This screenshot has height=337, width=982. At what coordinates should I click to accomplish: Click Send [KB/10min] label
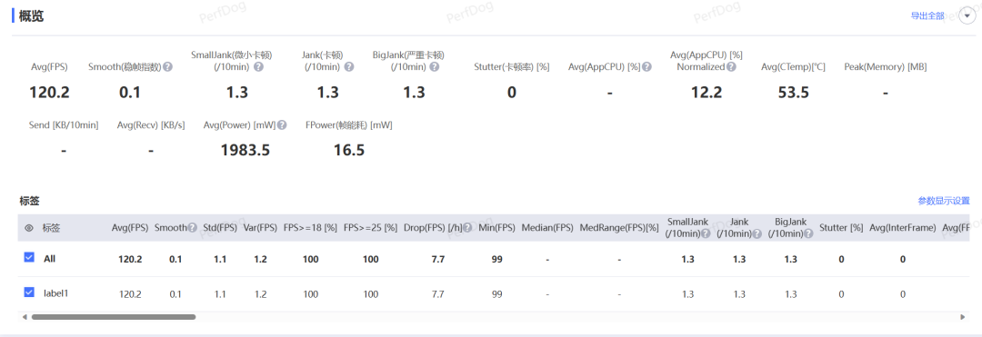click(x=64, y=125)
